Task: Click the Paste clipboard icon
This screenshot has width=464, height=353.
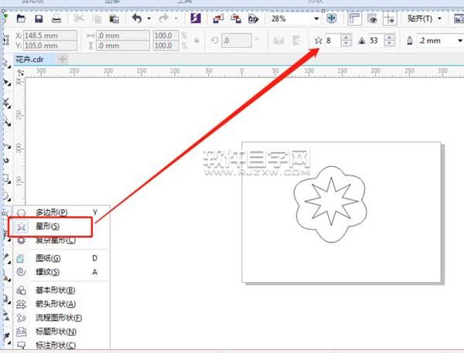Action: pos(114,18)
